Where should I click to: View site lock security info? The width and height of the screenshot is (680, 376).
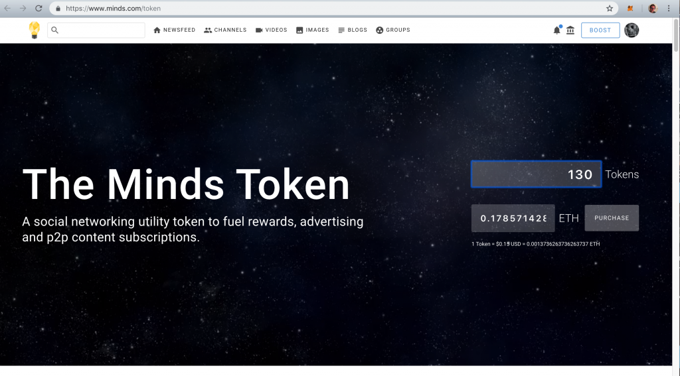point(58,8)
